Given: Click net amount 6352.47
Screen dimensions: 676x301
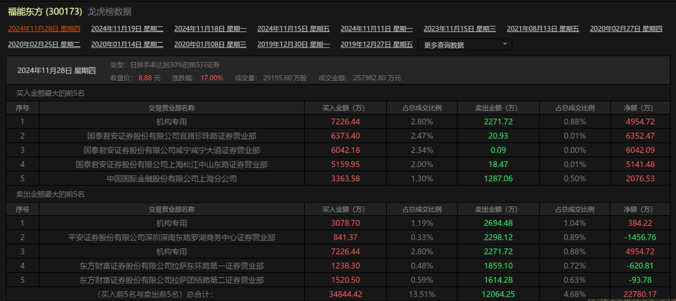Looking at the screenshot, I should [x=640, y=136].
